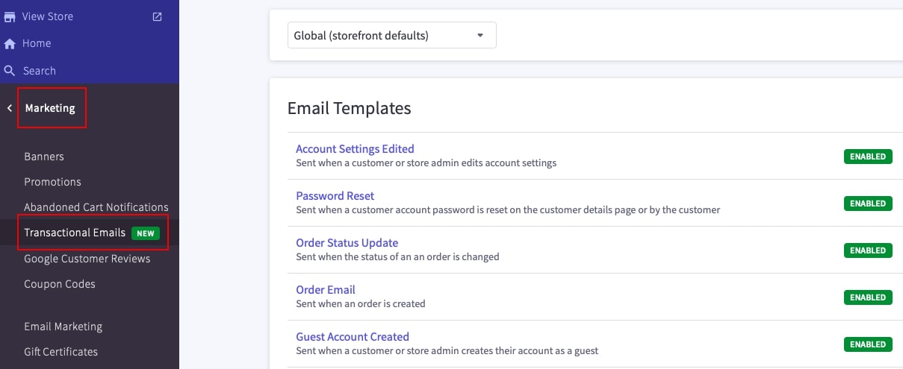
Task: Open the Password Reset email template
Action: pyautogui.click(x=335, y=196)
